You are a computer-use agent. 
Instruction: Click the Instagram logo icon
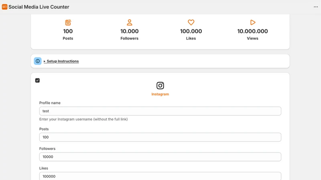[160, 86]
